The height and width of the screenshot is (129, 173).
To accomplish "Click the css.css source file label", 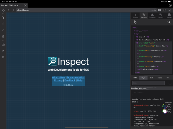I will (168, 102).
